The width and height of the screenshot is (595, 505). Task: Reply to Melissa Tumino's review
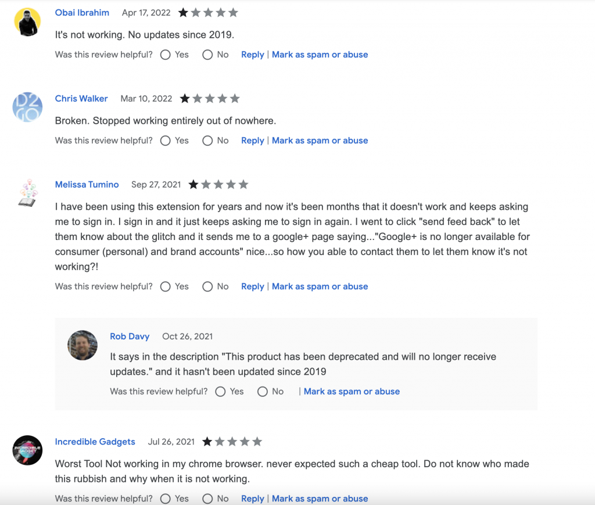coord(252,286)
